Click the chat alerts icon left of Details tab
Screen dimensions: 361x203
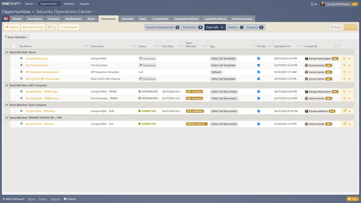[x=6, y=19]
